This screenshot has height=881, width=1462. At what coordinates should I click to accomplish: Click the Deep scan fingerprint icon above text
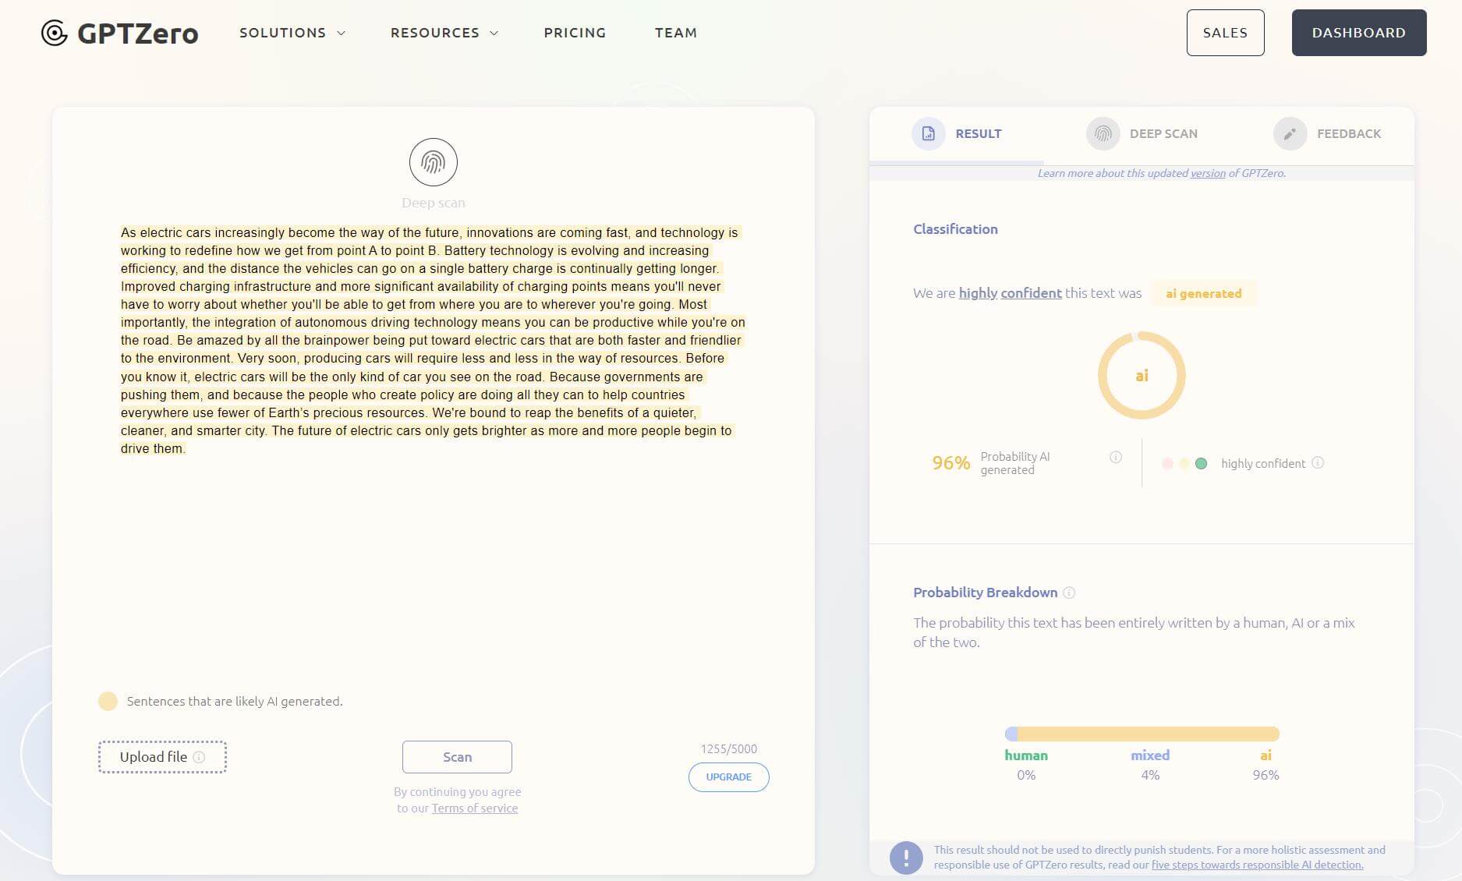click(434, 162)
